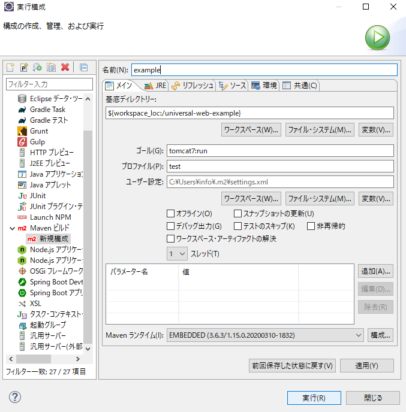Click the 名前(N) input field

[264, 70]
